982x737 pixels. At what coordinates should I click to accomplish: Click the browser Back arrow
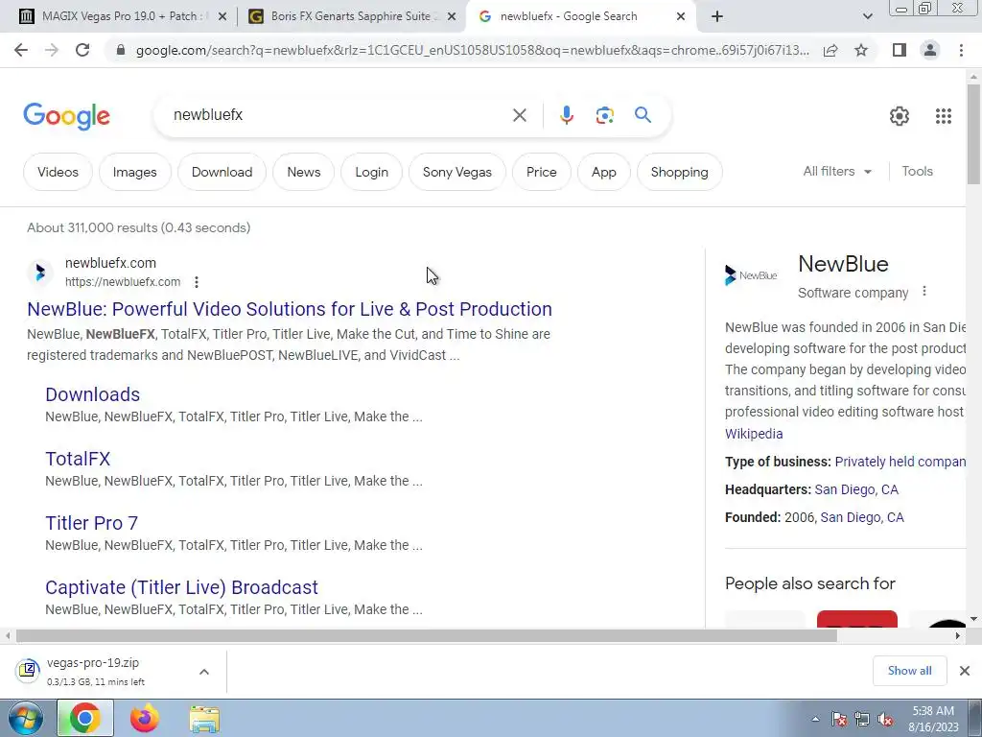[21, 50]
